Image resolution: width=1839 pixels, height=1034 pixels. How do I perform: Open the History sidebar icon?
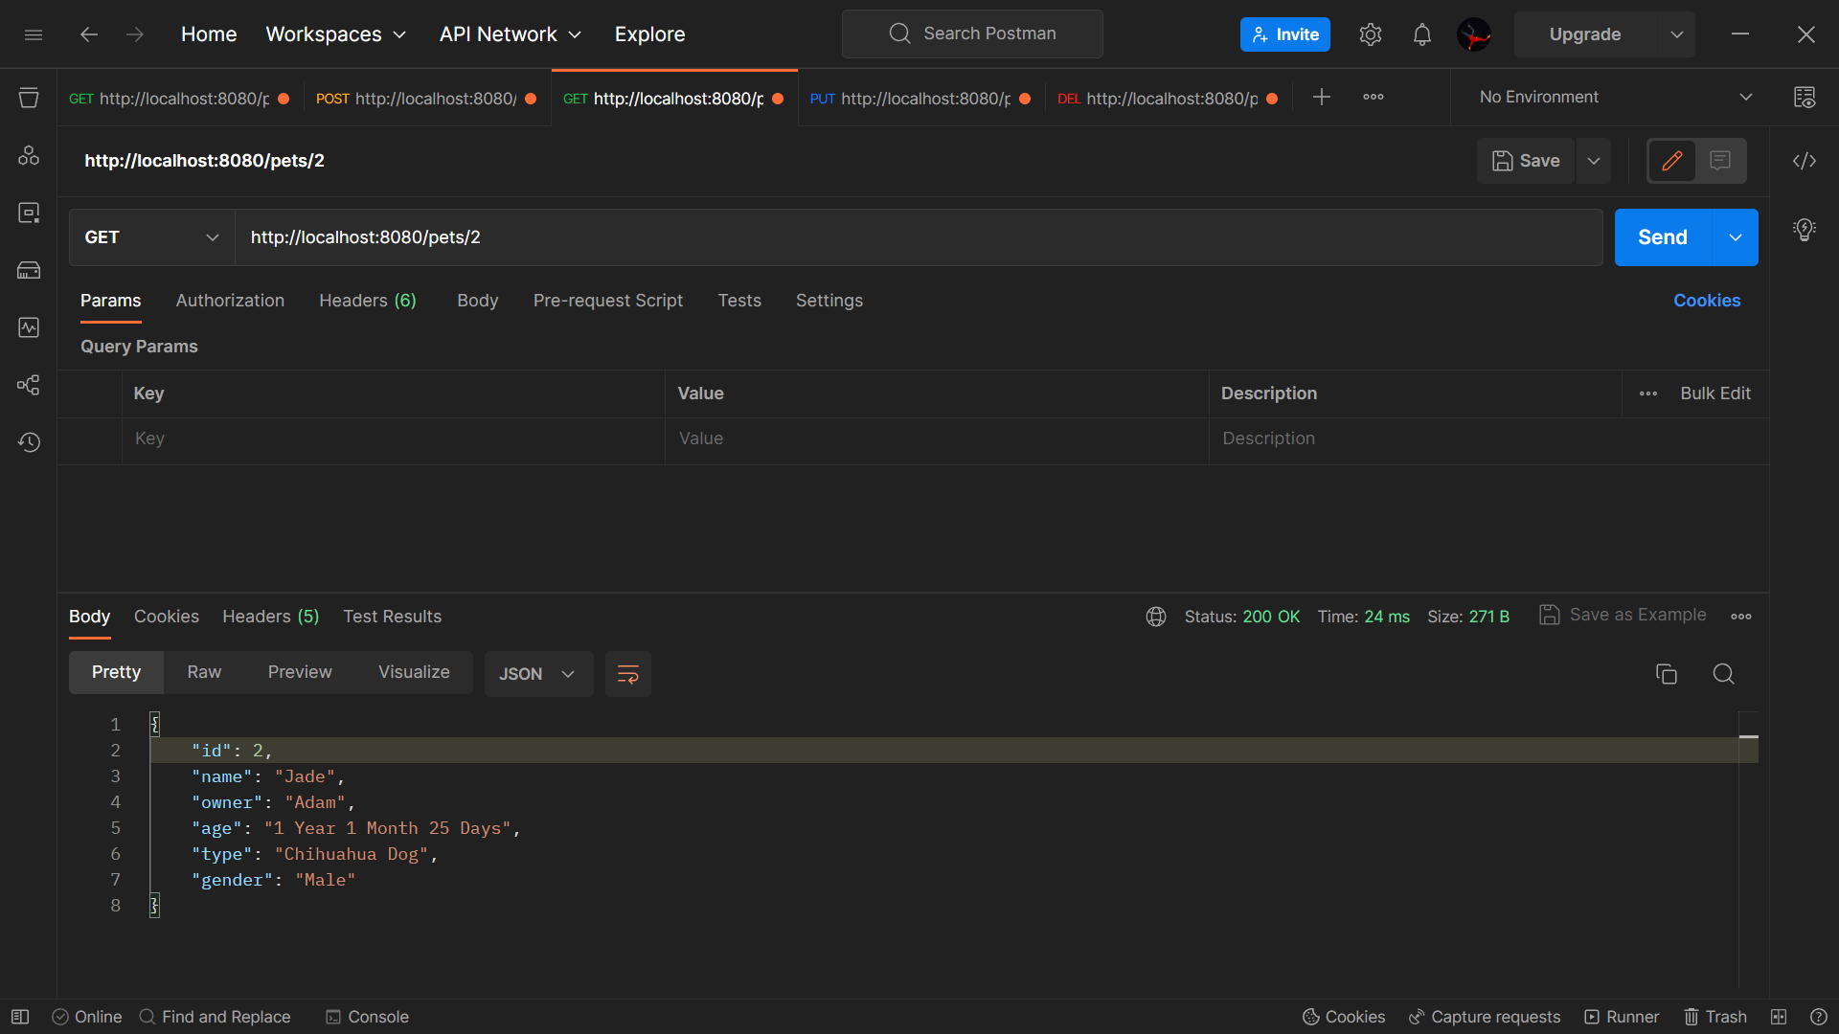coord(29,442)
